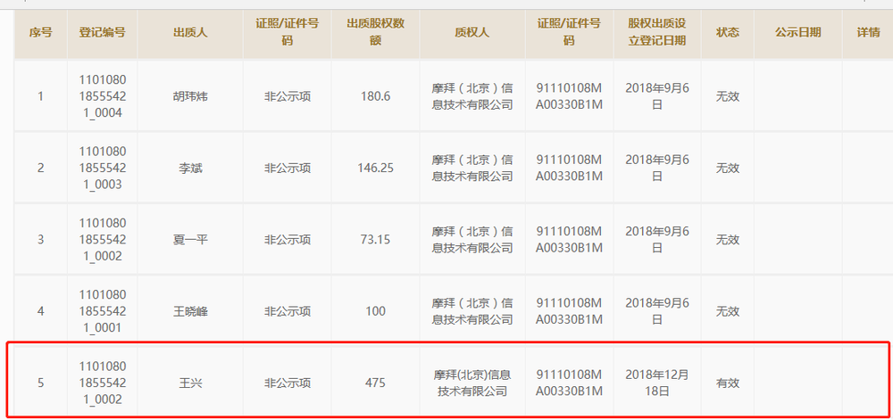Viewport: 893px width, 420px height.
Task: Click 质权人 company name in 夏一平's row
Action: coord(472,240)
